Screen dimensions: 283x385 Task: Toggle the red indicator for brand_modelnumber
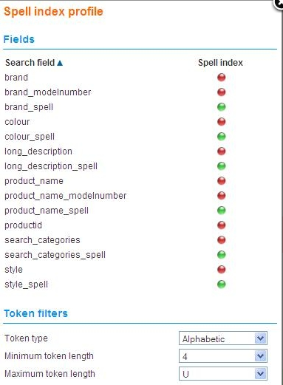click(221, 92)
